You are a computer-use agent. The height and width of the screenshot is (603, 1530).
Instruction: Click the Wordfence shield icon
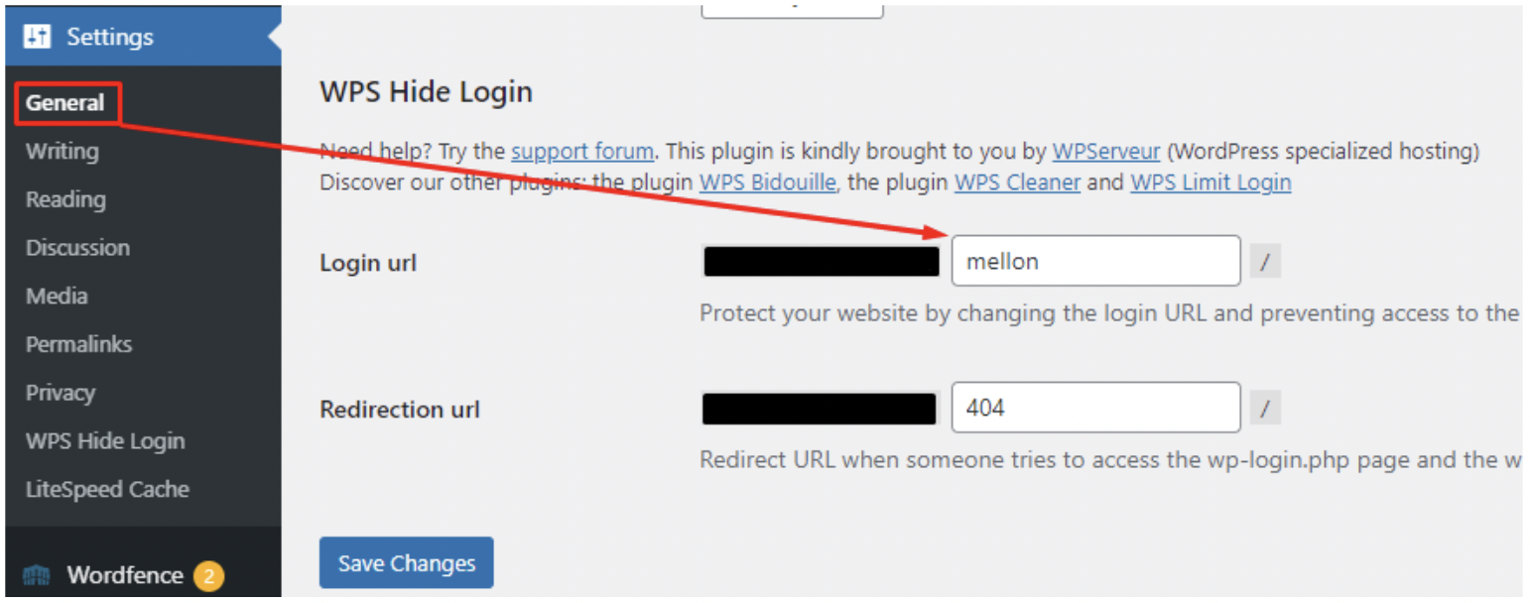37,576
